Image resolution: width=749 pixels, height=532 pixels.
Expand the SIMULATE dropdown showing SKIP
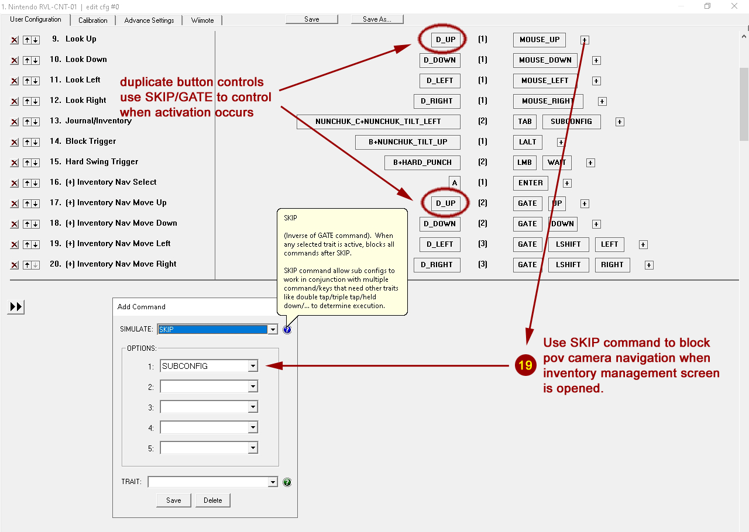coord(272,330)
